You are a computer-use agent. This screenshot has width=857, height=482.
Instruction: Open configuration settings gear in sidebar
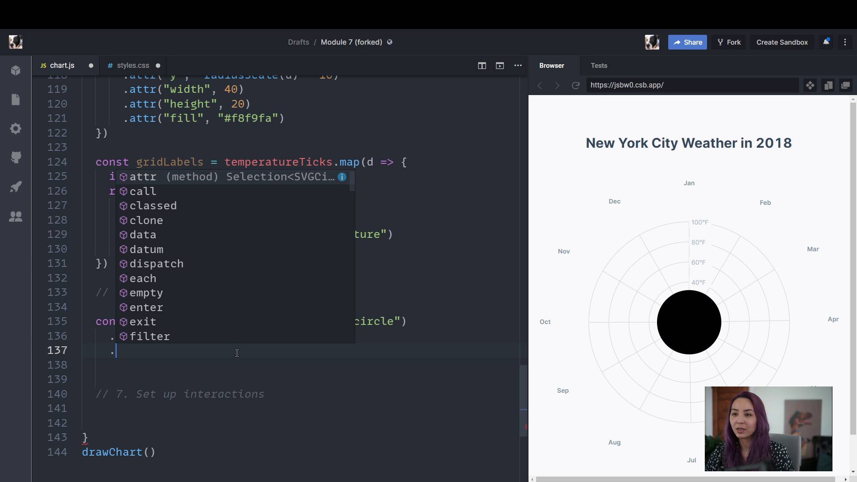coord(16,129)
